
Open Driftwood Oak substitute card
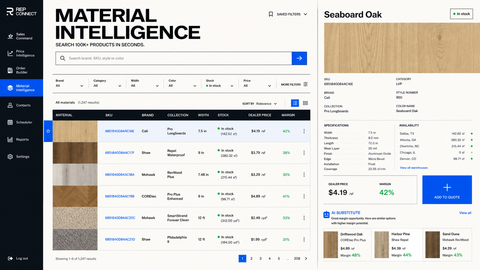[x=347, y=245]
